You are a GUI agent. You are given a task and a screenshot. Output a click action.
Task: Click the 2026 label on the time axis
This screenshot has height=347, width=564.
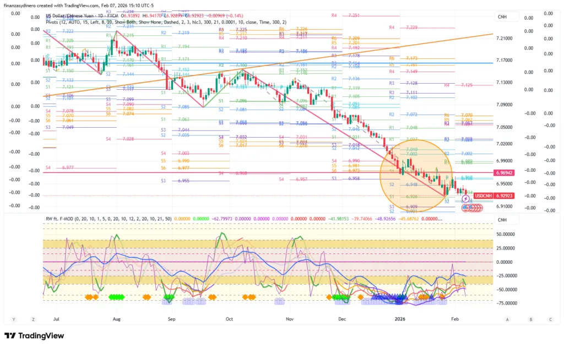click(x=400, y=319)
